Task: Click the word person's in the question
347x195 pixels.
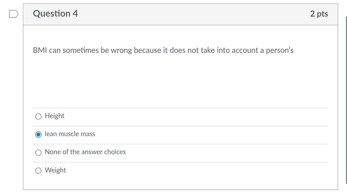Action: click(x=279, y=50)
